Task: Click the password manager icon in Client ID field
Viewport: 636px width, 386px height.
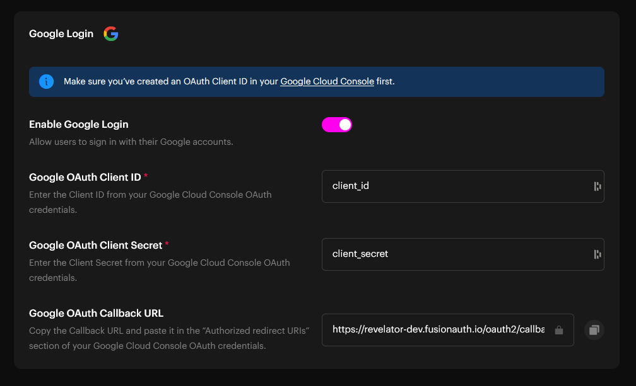Action: coord(597,186)
